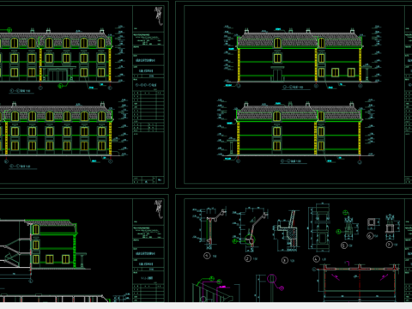Select the circled detail number 4 label

click(316, 259)
